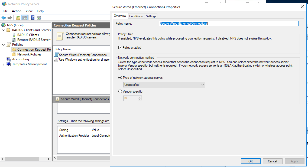Collapse the Policies tree node
Image resolution: width=308 pixels, height=167 pixels.
point(3,45)
